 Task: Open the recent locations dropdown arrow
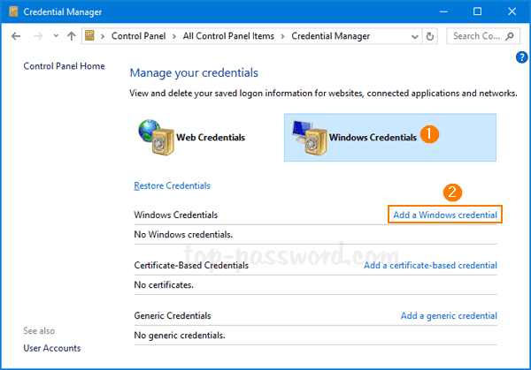[x=55, y=36]
